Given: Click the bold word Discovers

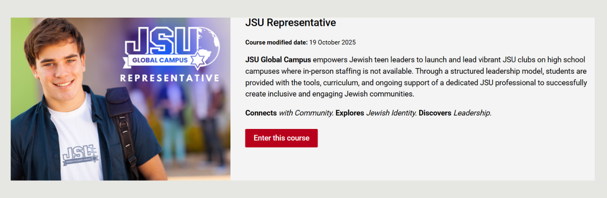Looking at the screenshot, I should (434, 113).
